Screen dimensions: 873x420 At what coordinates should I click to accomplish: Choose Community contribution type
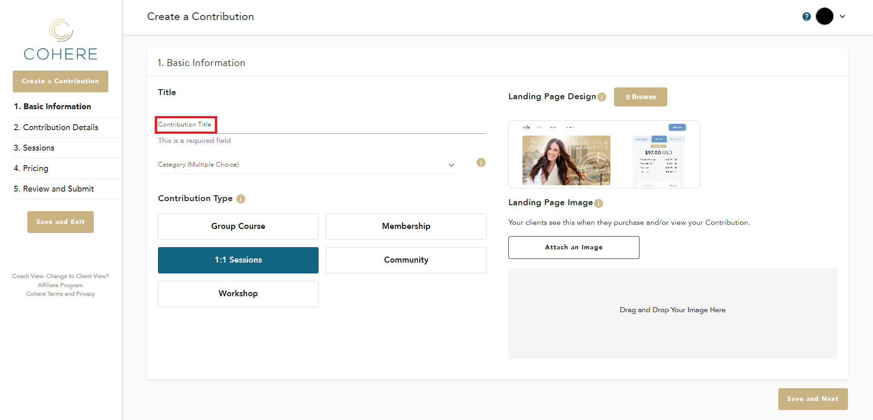coord(406,260)
